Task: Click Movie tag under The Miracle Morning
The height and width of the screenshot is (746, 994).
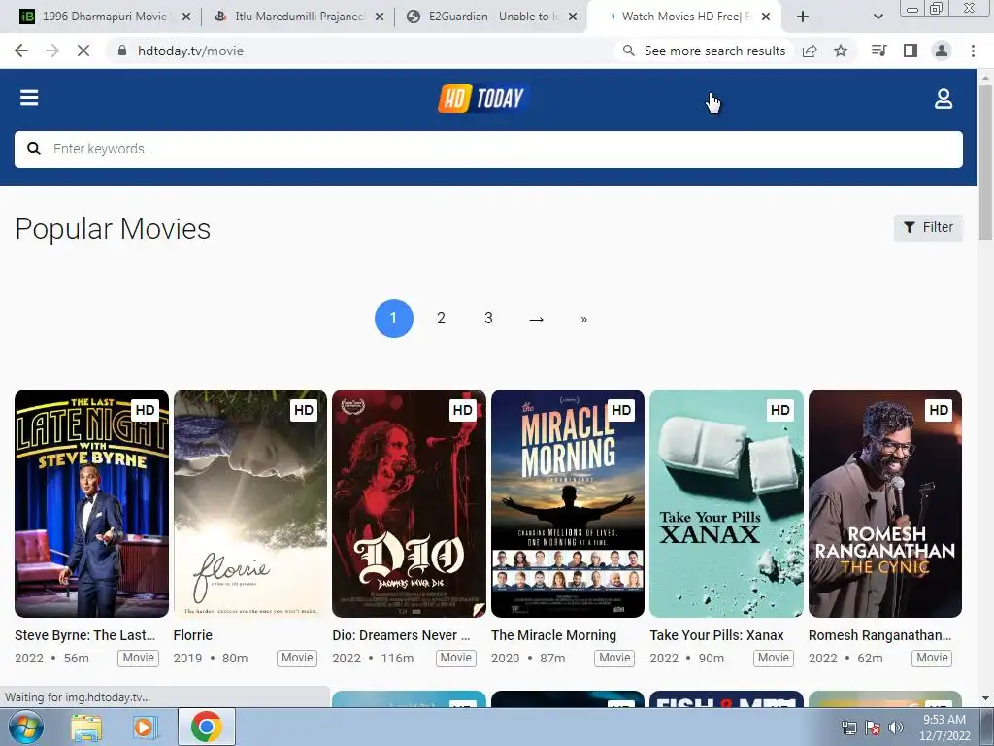Action: pos(614,658)
